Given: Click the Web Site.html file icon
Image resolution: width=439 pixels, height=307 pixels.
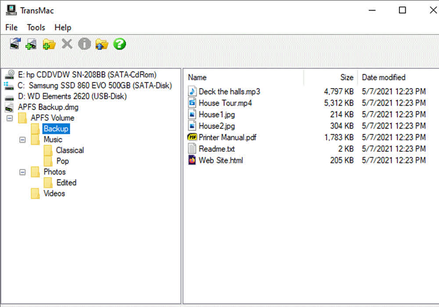Looking at the screenshot, I should click(191, 160).
